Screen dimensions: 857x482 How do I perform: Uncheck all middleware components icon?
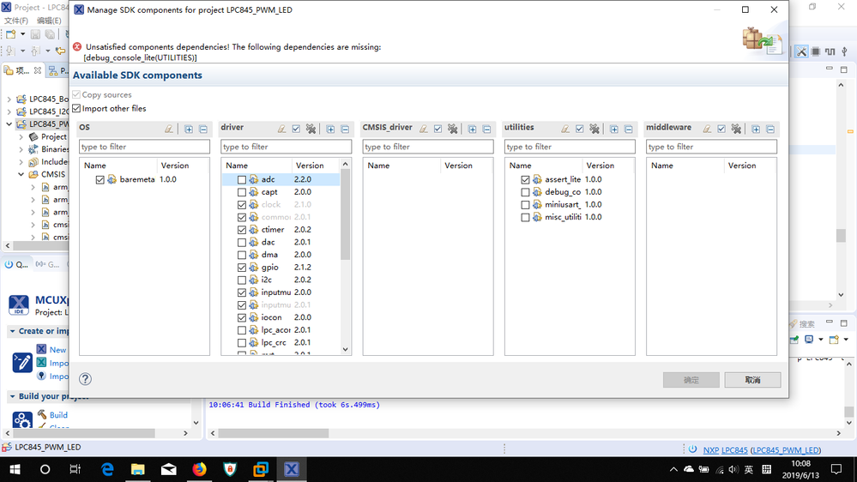click(736, 129)
